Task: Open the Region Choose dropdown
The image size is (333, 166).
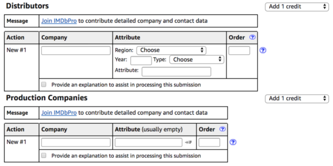Action: [x=171, y=50]
